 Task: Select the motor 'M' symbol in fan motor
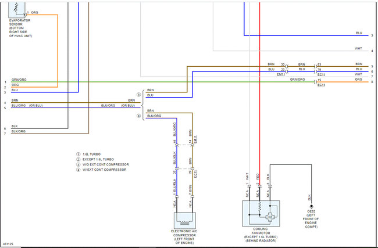click(x=270, y=217)
